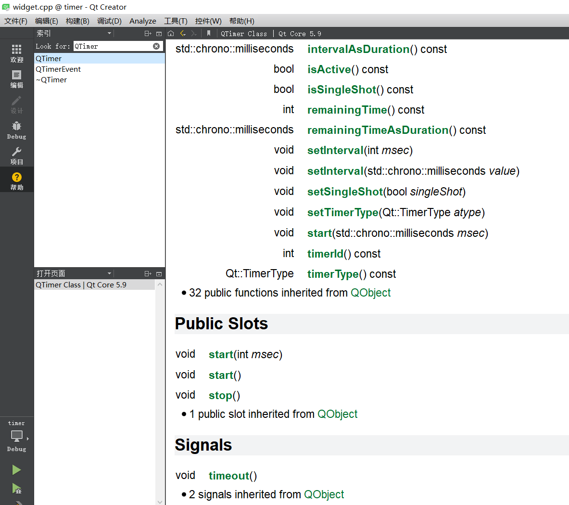
Task: Navigate back in help viewer
Action: coord(183,33)
